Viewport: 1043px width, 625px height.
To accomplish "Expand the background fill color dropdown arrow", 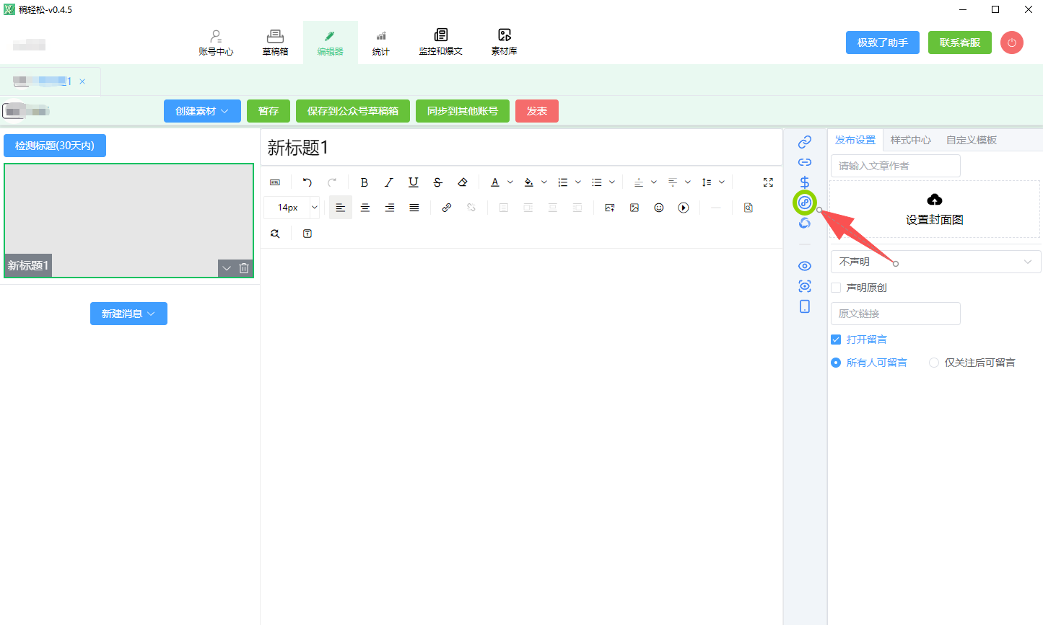I will point(544,182).
